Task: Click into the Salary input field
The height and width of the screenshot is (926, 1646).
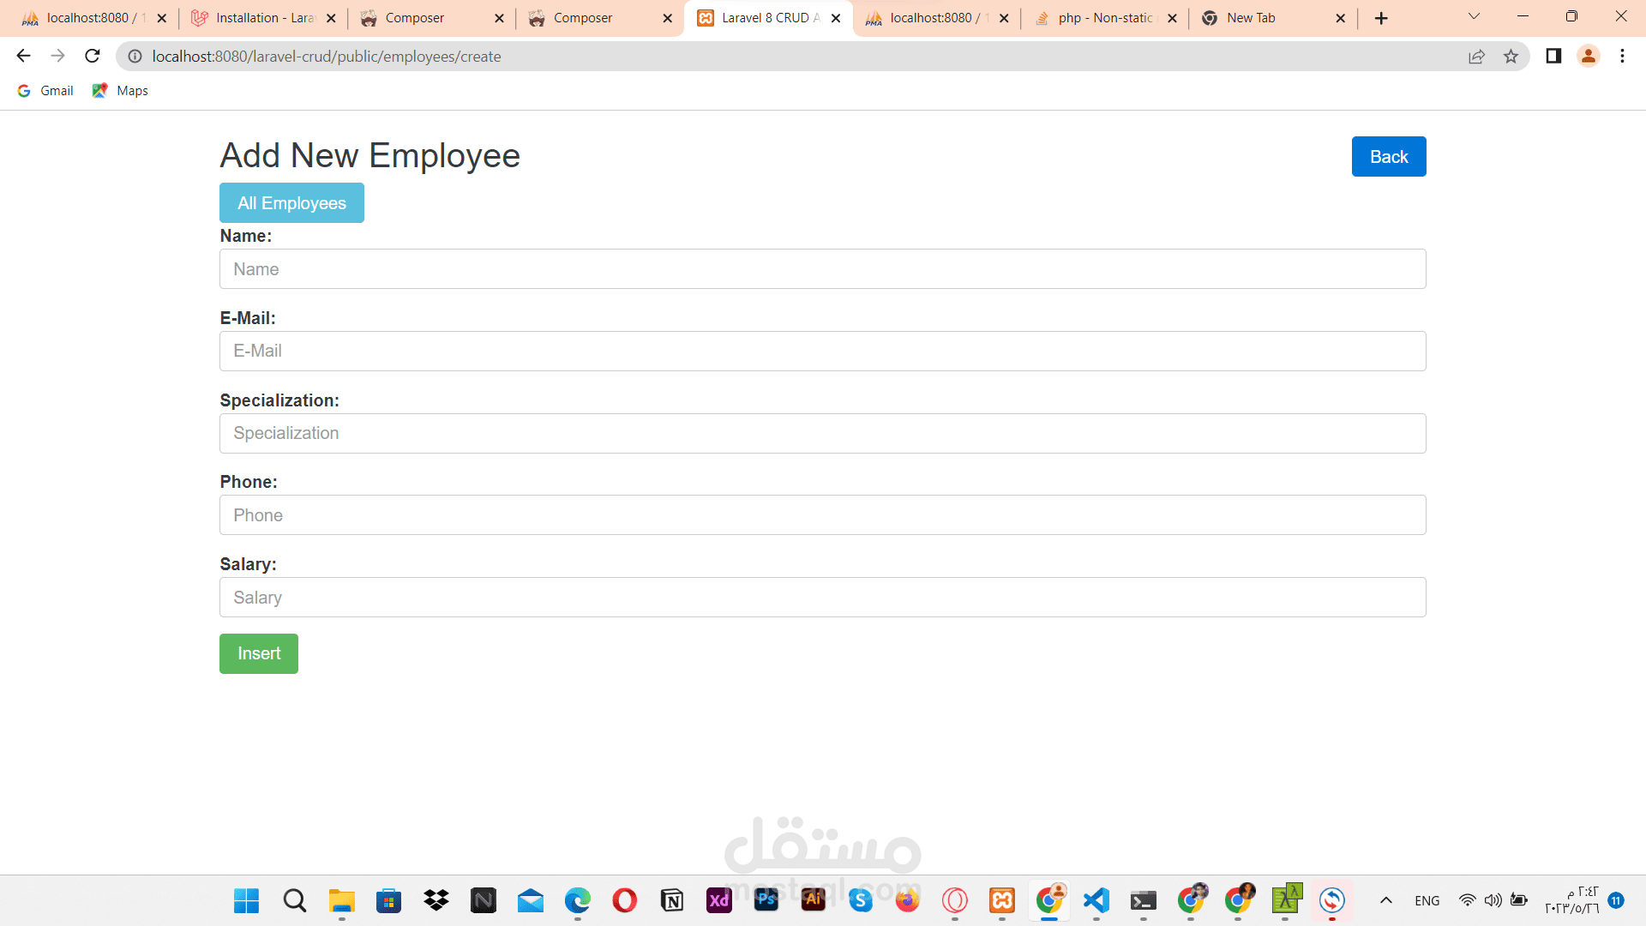Action: tap(822, 598)
